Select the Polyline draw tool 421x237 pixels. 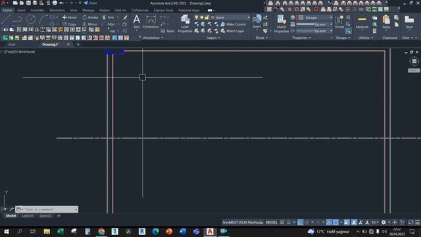click(x=18, y=19)
